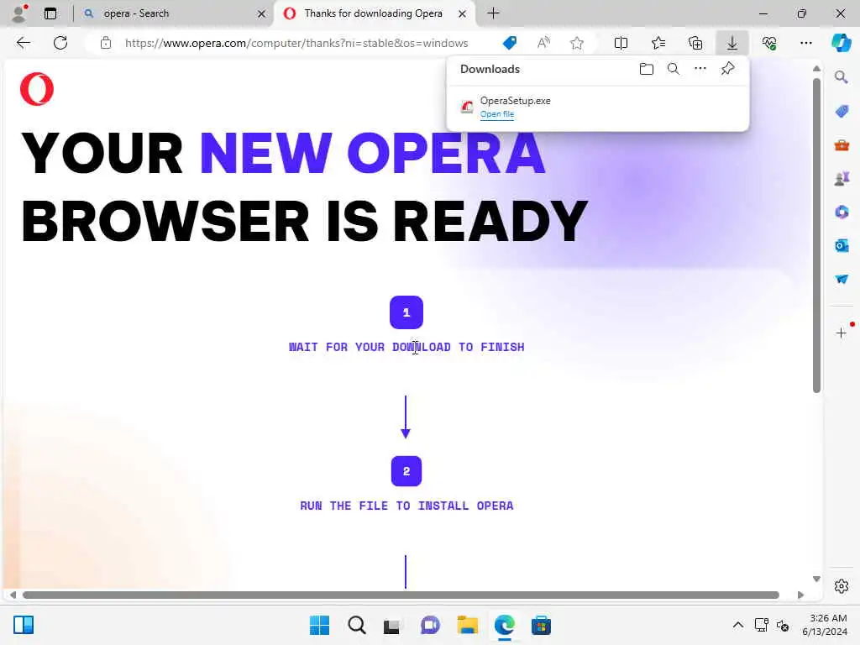Viewport: 860px width, 645px height.
Task: Open a new tab with plus
Action: [493, 13]
